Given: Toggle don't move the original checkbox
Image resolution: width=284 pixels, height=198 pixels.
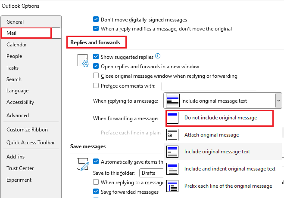Looking at the screenshot, I should 96,28.
